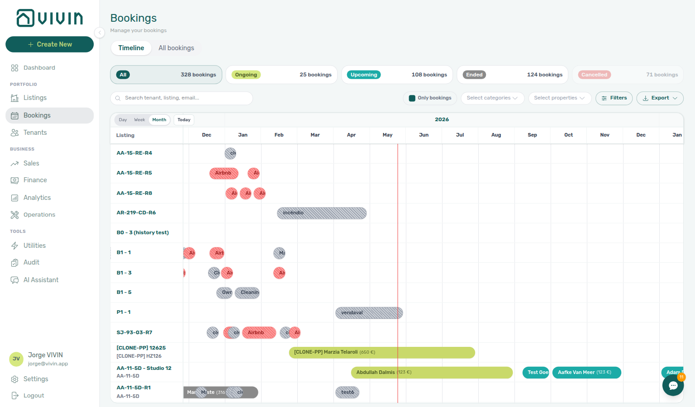The height and width of the screenshot is (407, 695).
Task: Click the JV user avatar
Action: coord(16,359)
